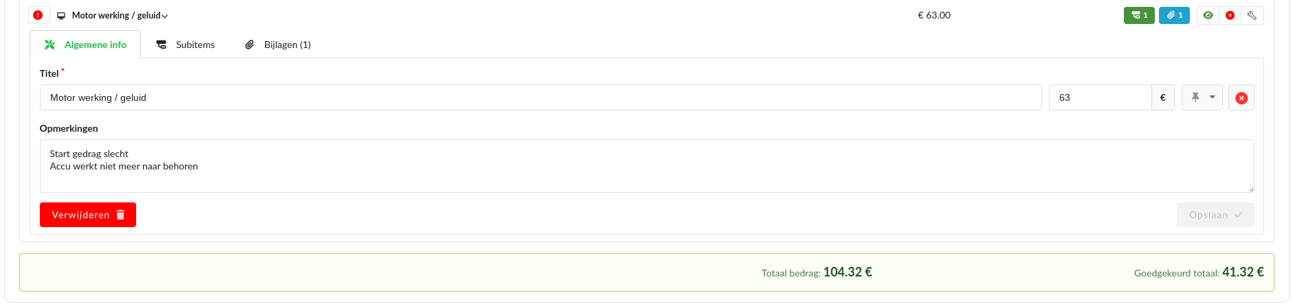Click the red X button beside the pin

pos(1241,98)
